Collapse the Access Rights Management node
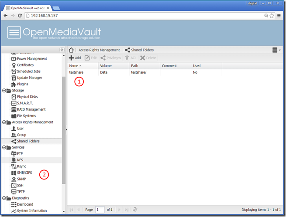 click(4, 122)
